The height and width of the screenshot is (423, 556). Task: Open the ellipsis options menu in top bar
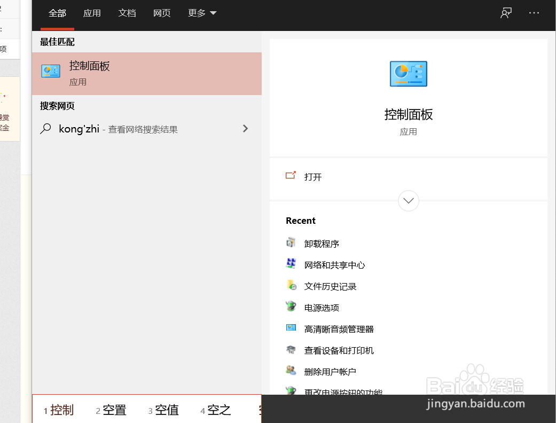point(534,12)
